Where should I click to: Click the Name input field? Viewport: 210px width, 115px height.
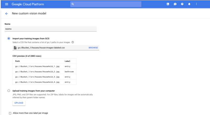[51, 29]
